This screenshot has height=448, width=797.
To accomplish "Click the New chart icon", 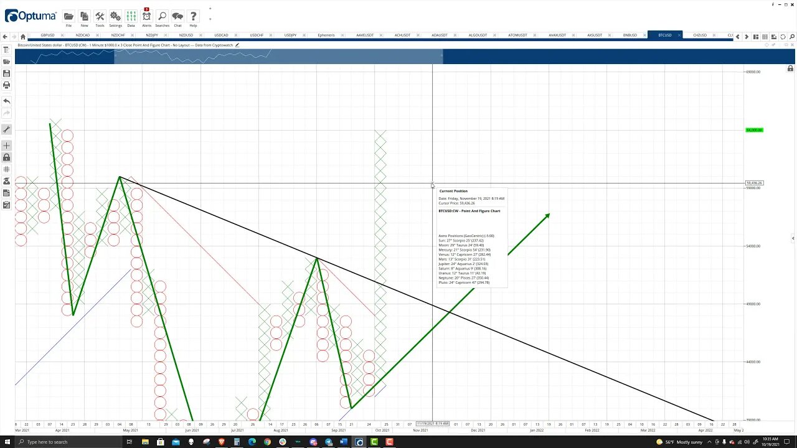I will pyautogui.click(x=84, y=17).
